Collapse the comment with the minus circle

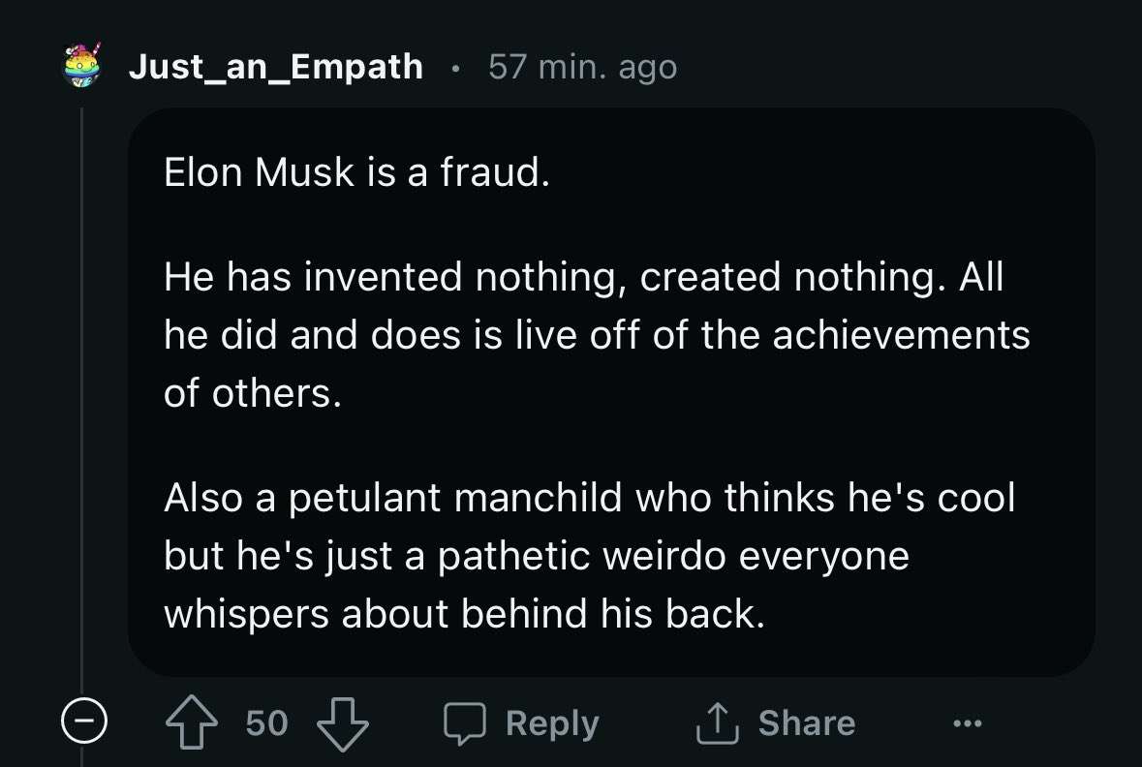pos(83,720)
